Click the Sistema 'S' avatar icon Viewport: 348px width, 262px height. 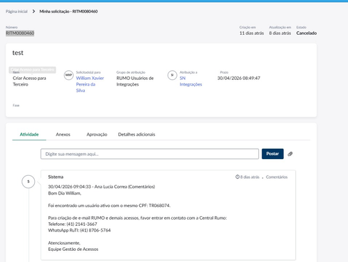point(29,181)
